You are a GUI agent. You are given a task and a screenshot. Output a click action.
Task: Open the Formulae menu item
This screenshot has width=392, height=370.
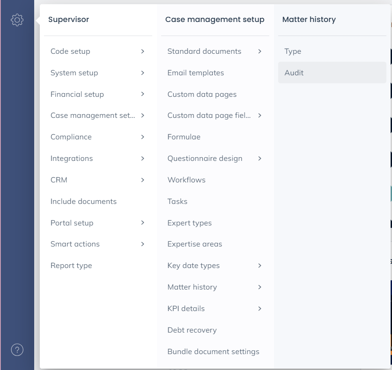(x=184, y=137)
